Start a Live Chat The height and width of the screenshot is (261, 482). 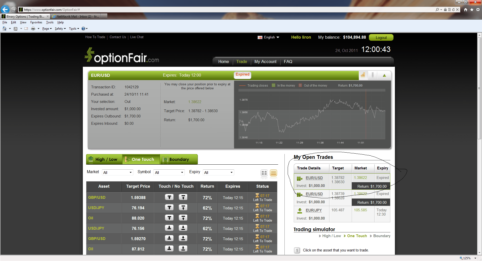click(x=137, y=37)
